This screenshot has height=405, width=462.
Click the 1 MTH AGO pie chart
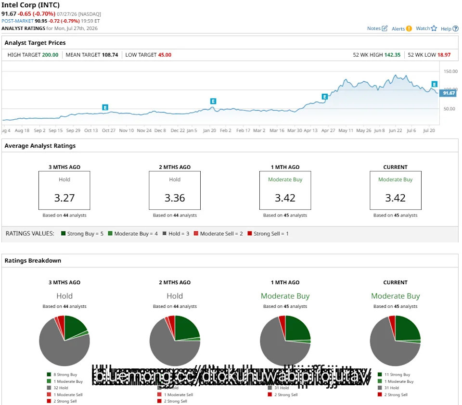pos(285,341)
